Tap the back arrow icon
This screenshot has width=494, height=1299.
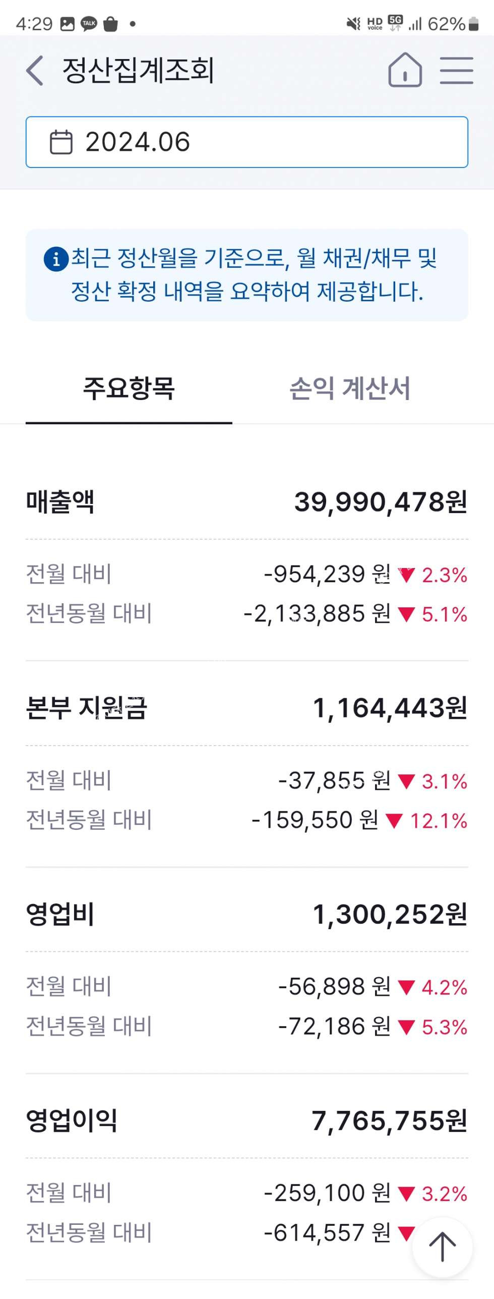pyautogui.click(x=35, y=70)
